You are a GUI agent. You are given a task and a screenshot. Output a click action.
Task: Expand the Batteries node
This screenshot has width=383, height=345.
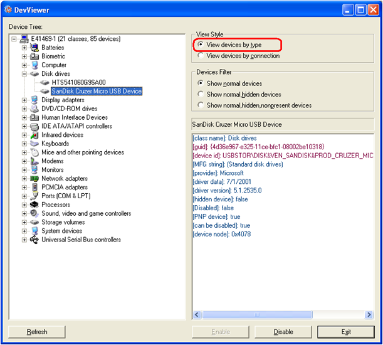pyautogui.click(x=24, y=48)
